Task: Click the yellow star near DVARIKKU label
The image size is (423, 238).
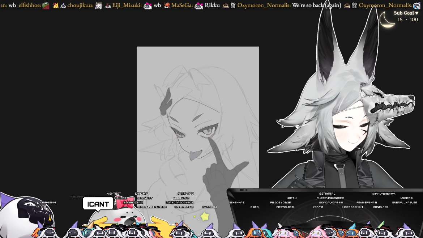Action: pyautogui.click(x=205, y=216)
